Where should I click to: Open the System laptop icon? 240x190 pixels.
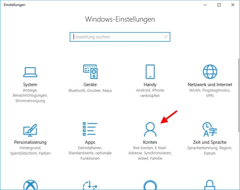[30, 72]
